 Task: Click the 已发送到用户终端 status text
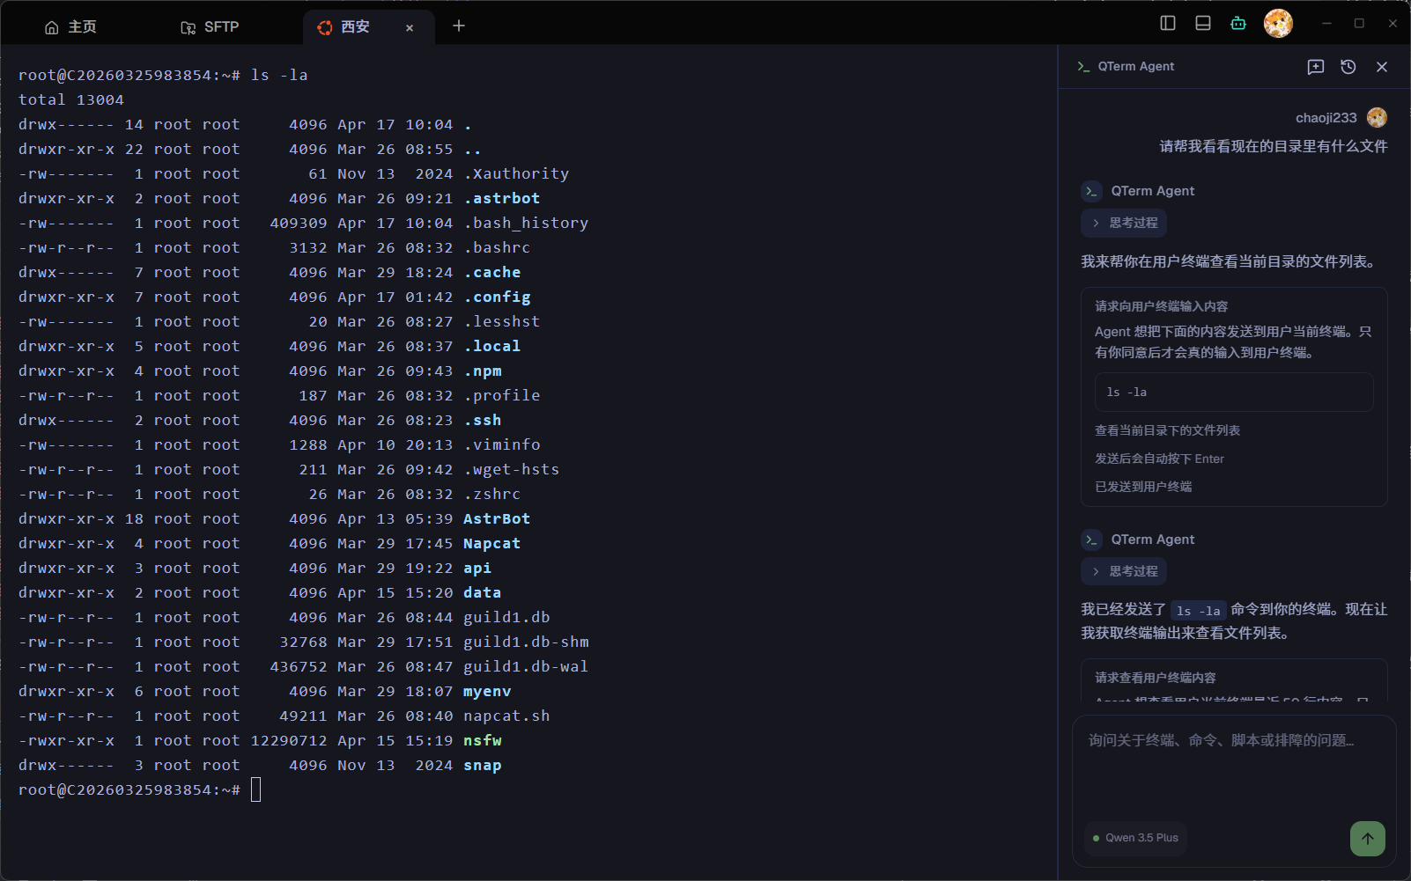pos(1143,487)
